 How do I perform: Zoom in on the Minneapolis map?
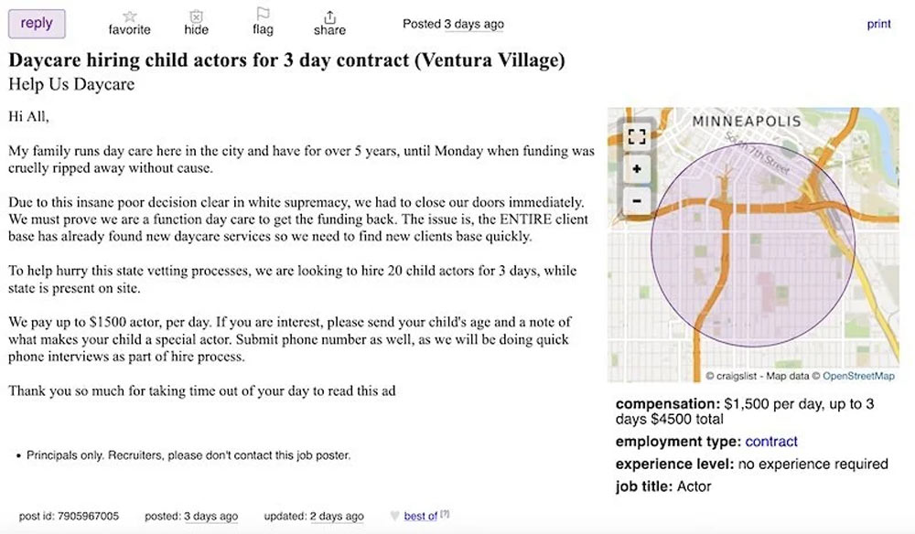click(x=636, y=169)
